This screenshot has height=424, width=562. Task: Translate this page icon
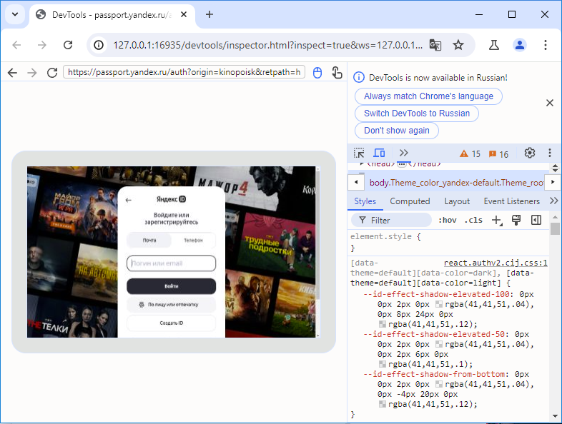point(435,45)
